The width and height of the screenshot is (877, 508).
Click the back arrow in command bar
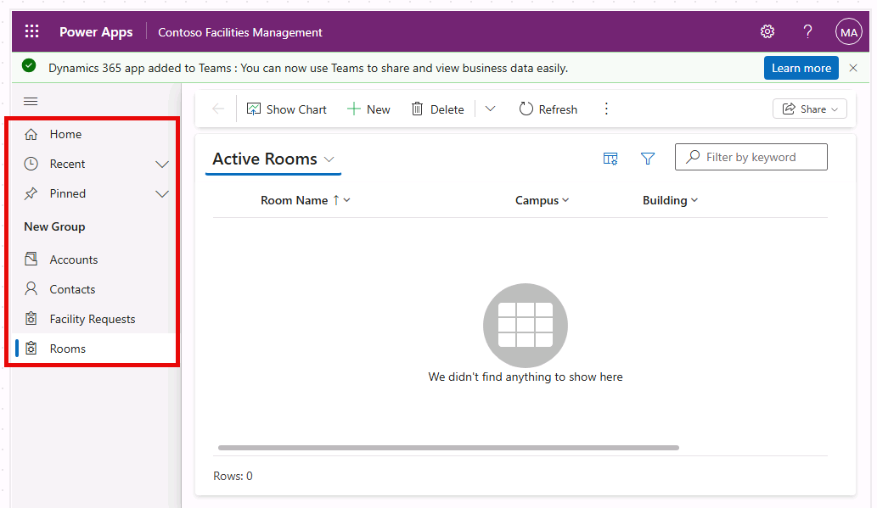(218, 109)
